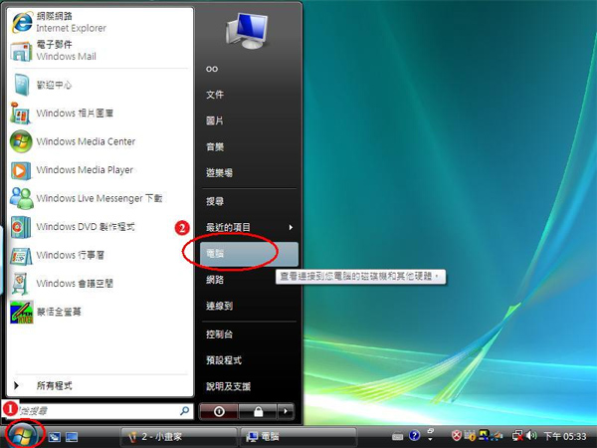Click the Windows update warning tray icon
597x448 pixels.
tap(470, 435)
